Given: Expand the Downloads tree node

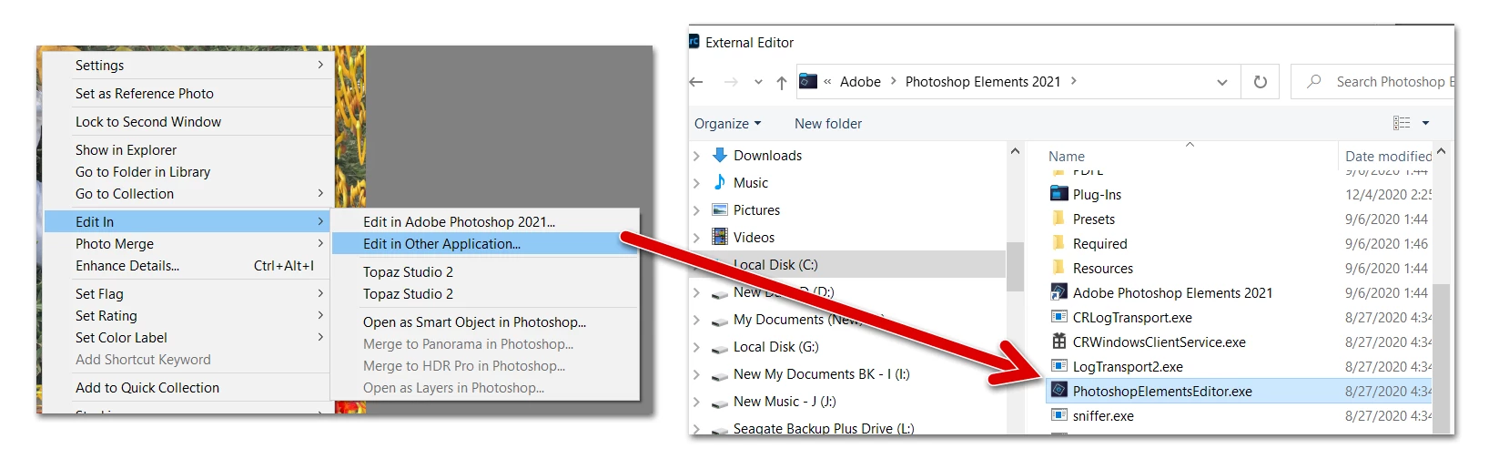Looking at the screenshot, I should coord(697,156).
